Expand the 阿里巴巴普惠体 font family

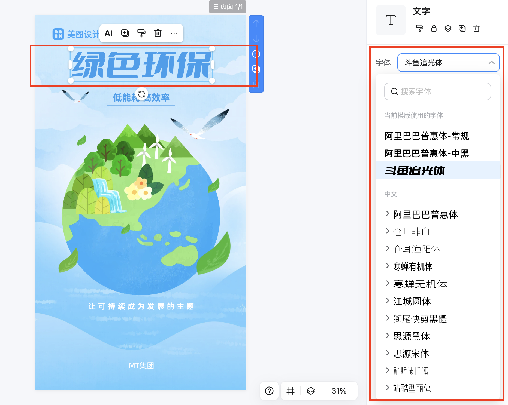point(425,214)
